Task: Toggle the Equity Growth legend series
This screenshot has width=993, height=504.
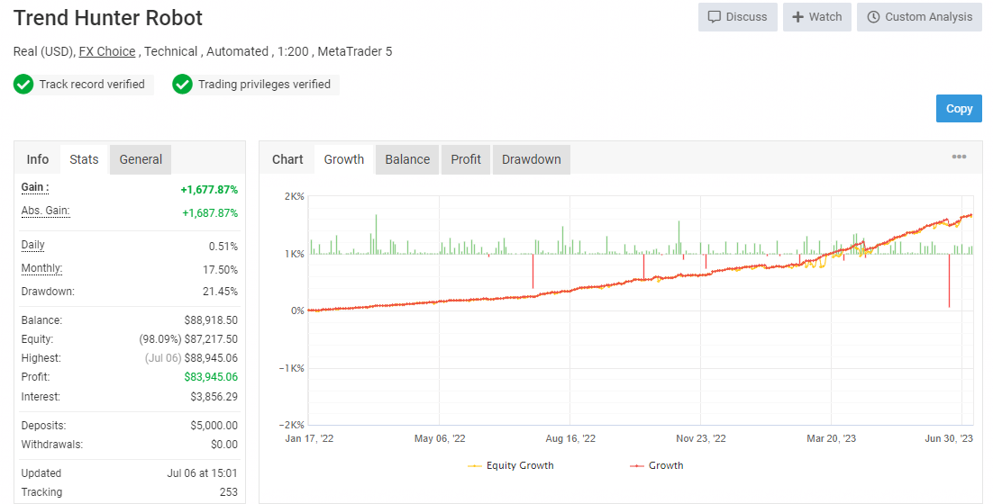Action: click(x=510, y=465)
